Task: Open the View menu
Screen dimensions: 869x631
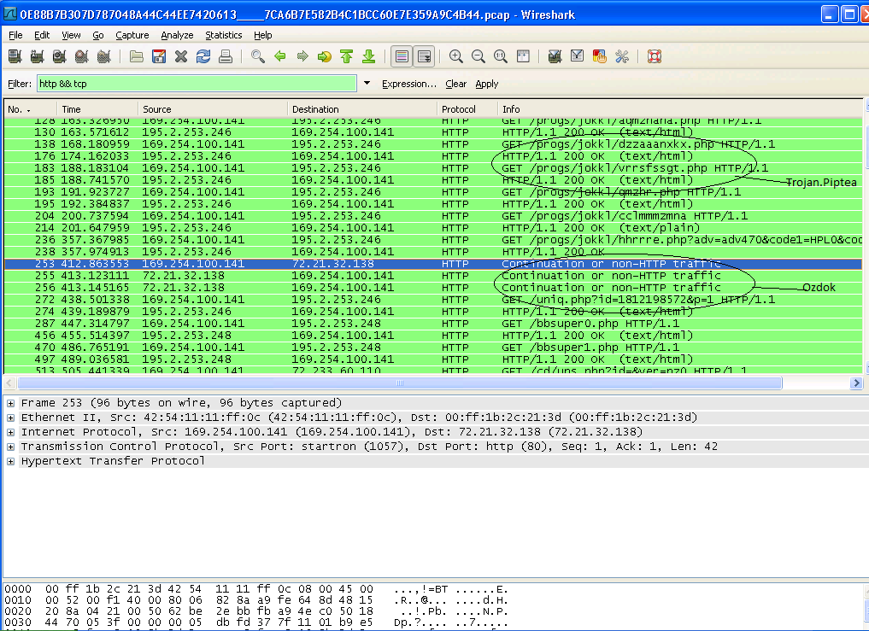Action: (71, 35)
